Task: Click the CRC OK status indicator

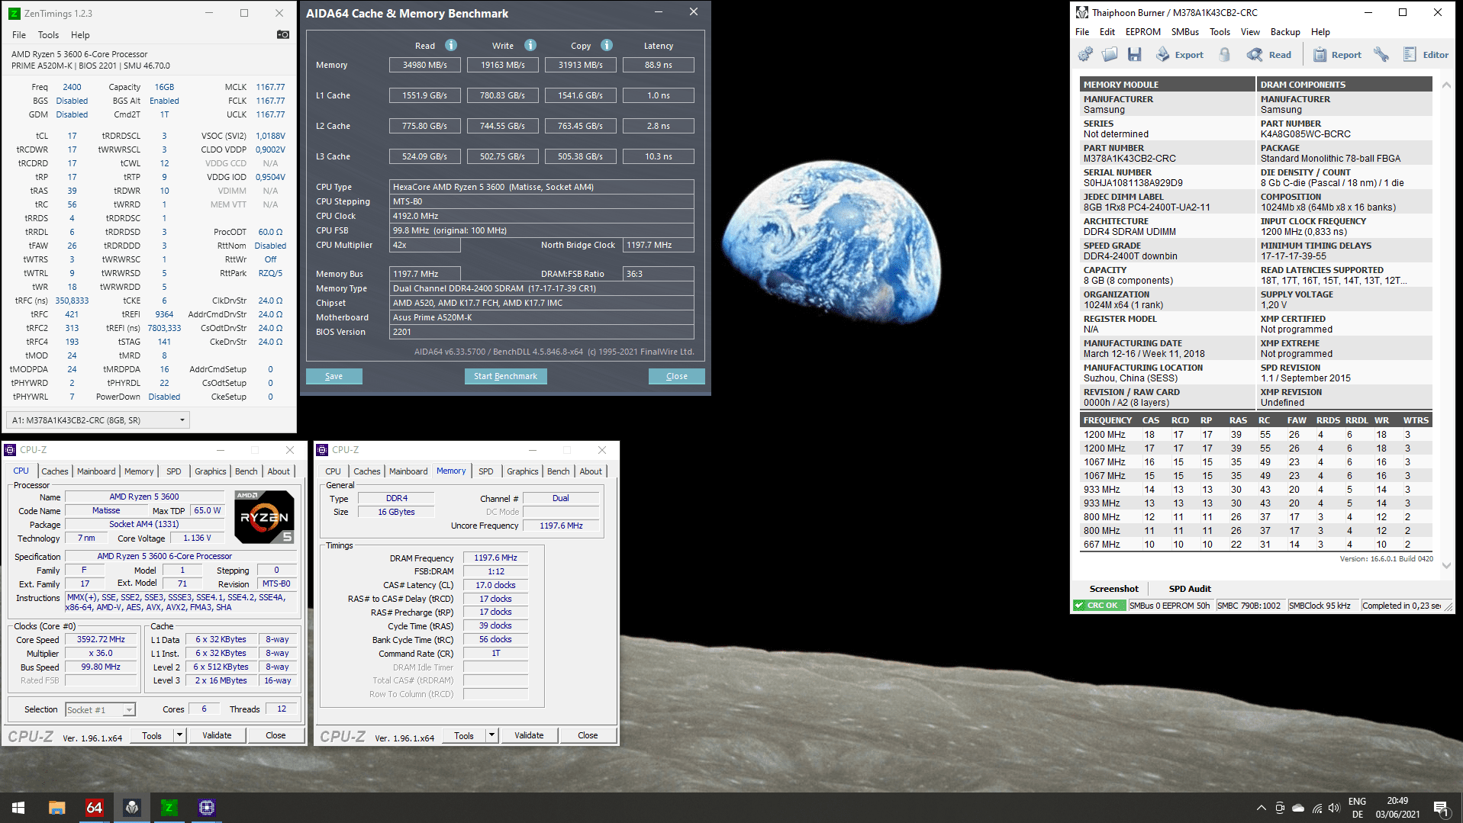Action: pyautogui.click(x=1100, y=606)
